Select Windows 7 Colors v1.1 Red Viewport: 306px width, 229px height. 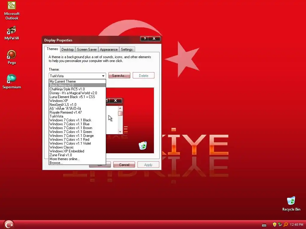pyautogui.click(x=77, y=140)
